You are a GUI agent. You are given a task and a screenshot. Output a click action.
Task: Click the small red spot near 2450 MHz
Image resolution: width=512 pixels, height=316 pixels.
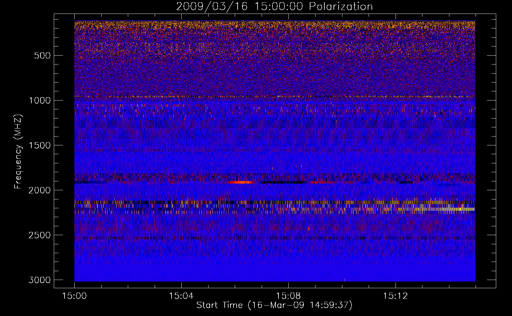click(309, 228)
